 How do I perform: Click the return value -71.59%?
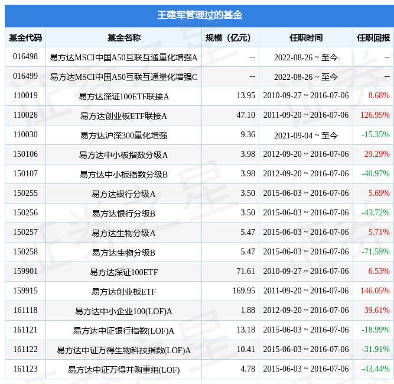(x=376, y=251)
